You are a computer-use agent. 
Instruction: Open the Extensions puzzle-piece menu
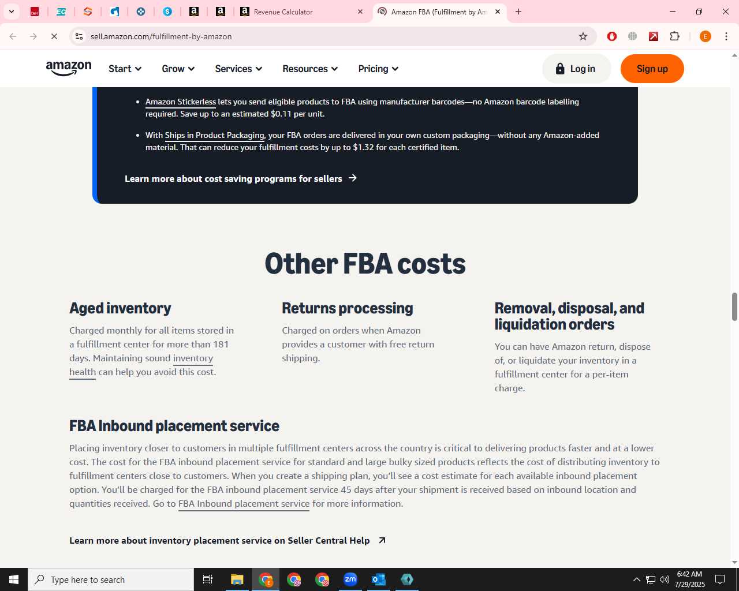tap(674, 36)
